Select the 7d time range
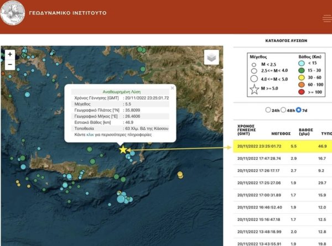Screen dimensions: 332x246 coord(299,109)
